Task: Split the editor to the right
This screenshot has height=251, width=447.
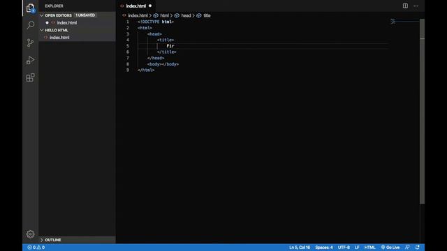Action: pyautogui.click(x=405, y=6)
